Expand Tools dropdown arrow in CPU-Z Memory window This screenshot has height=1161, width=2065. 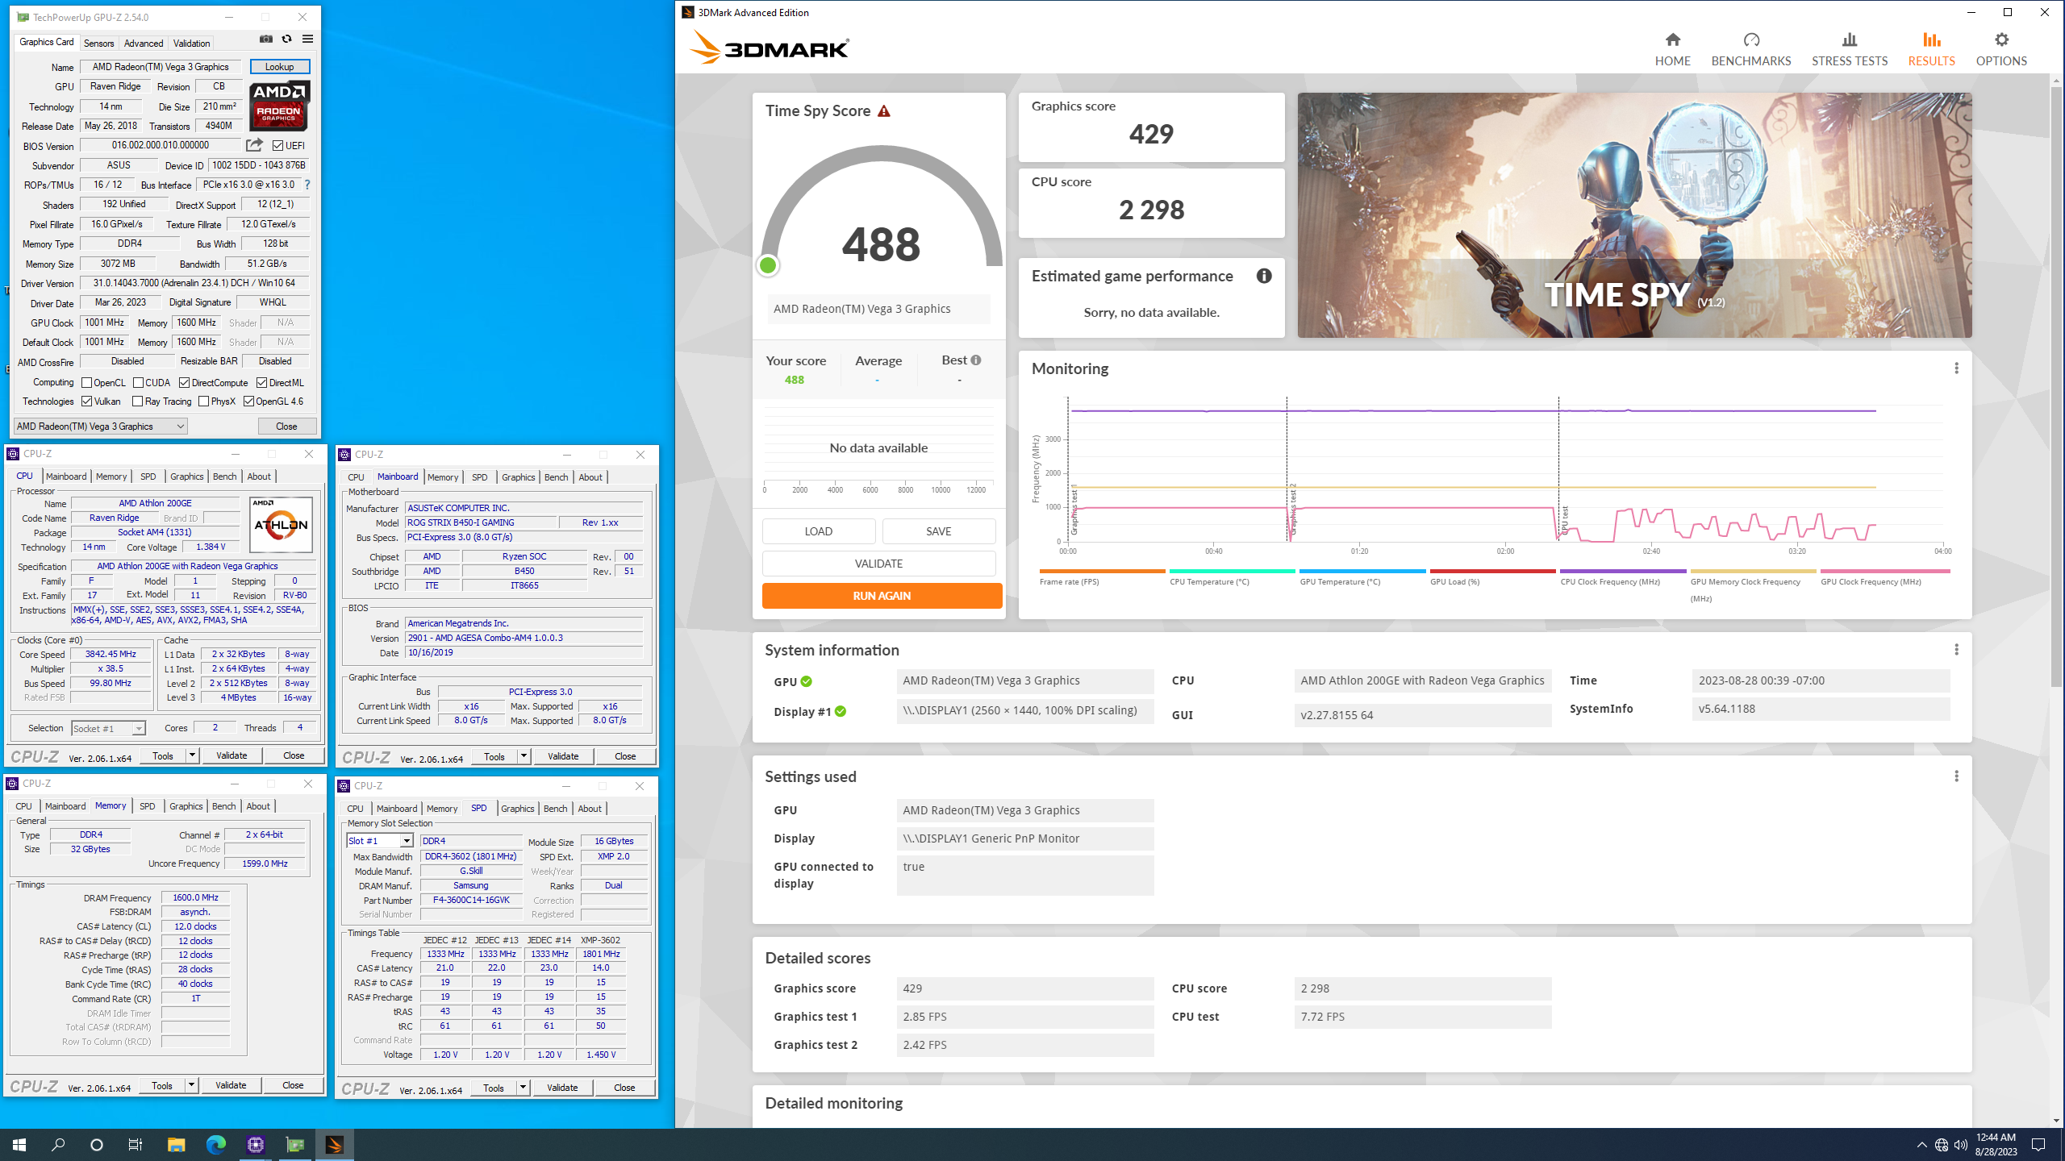pos(191,1085)
